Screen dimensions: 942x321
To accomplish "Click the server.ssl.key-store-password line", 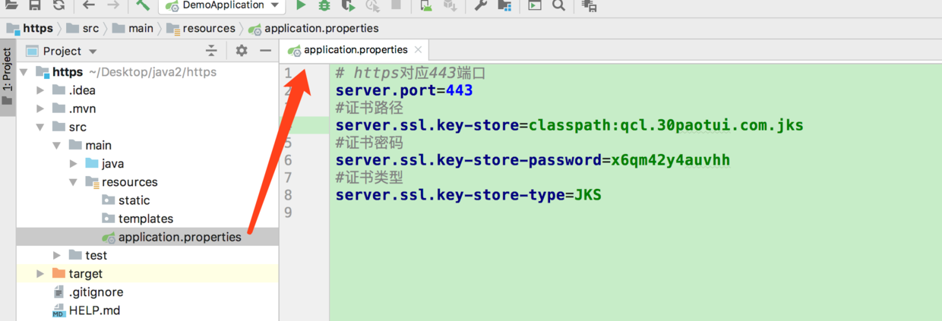I will click(x=533, y=160).
